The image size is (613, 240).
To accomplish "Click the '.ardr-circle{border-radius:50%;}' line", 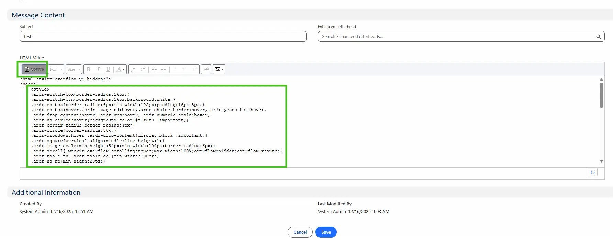I will (74, 130).
